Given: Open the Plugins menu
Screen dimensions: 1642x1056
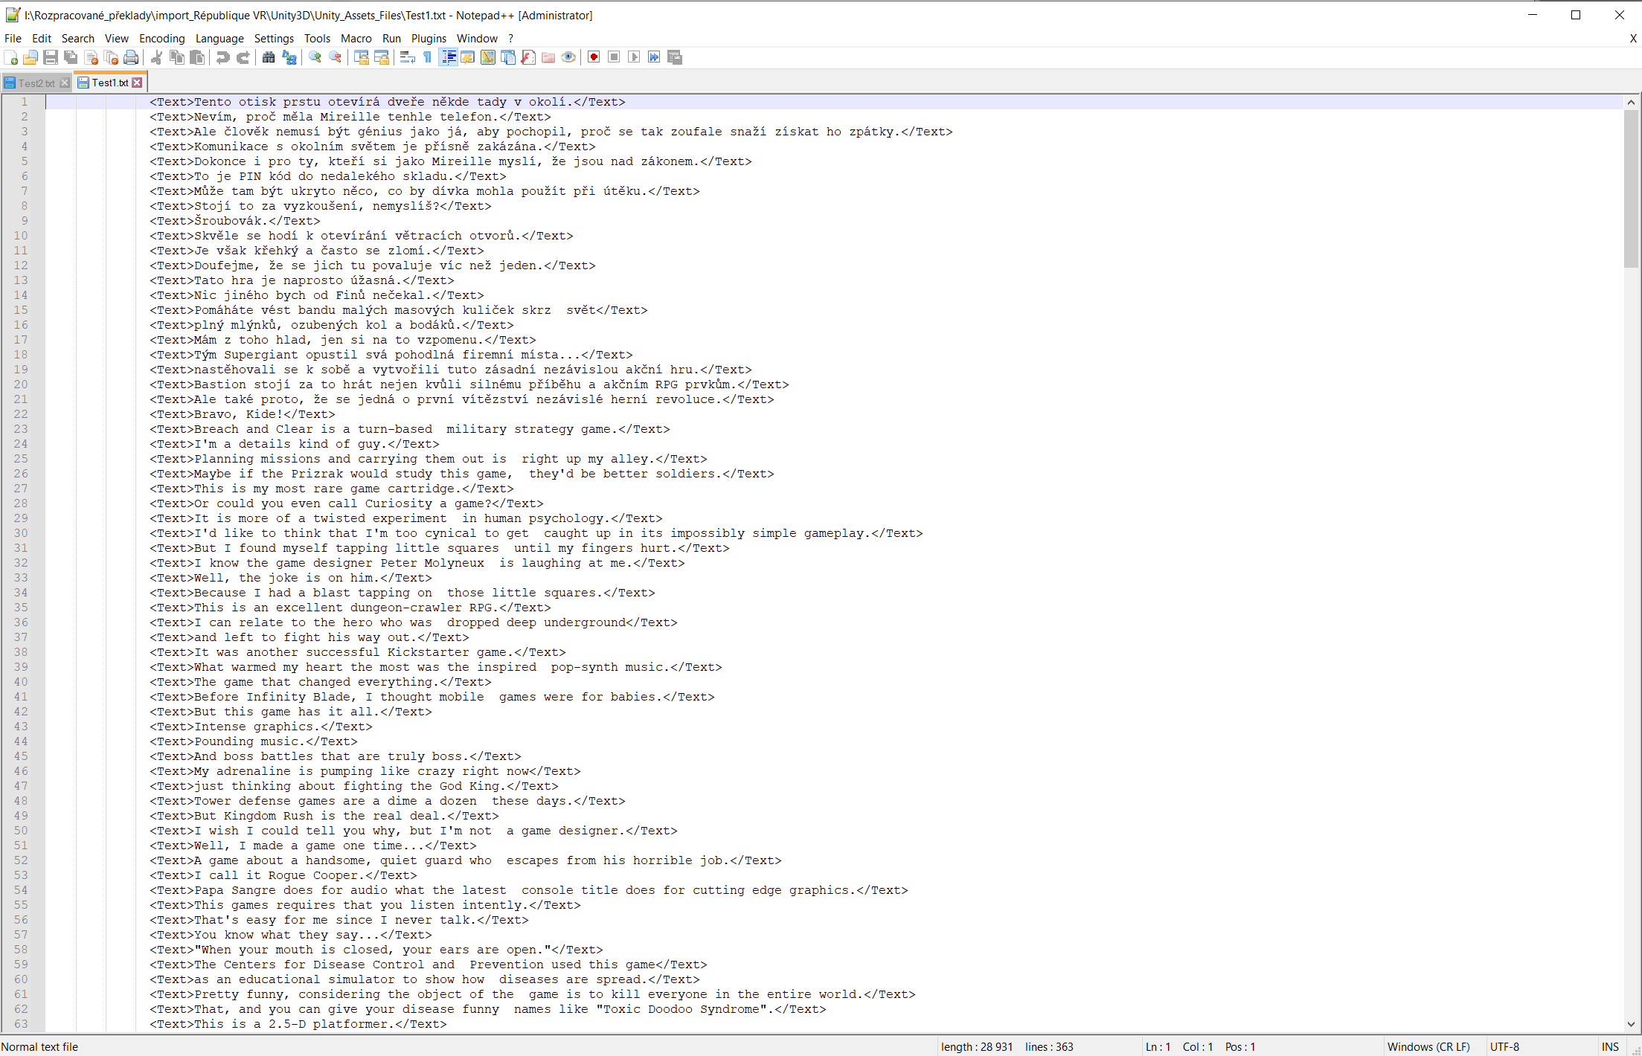Looking at the screenshot, I should pos(429,38).
